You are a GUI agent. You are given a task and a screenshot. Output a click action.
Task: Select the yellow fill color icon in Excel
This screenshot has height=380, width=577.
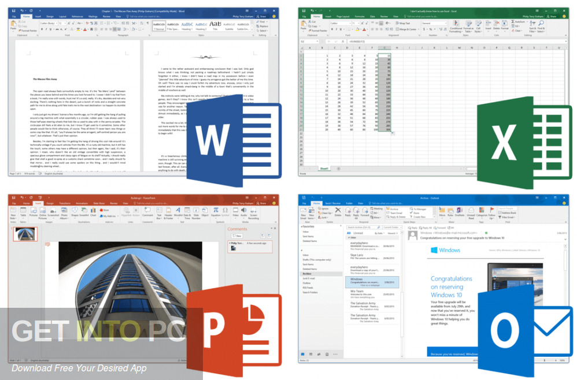tap(357, 29)
